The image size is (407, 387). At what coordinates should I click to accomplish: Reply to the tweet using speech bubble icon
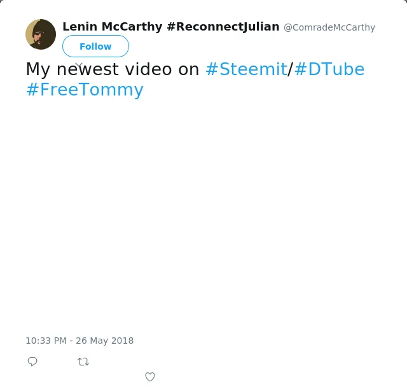pos(32,362)
